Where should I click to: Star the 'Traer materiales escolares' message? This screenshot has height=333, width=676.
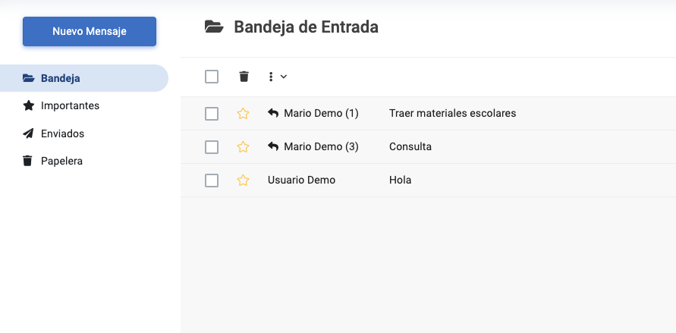[243, 114]
